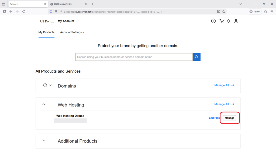This screenshot has width=276, height=155.
Task: Reload the page with the refresh icon
Action: click(x=24, y=12)
